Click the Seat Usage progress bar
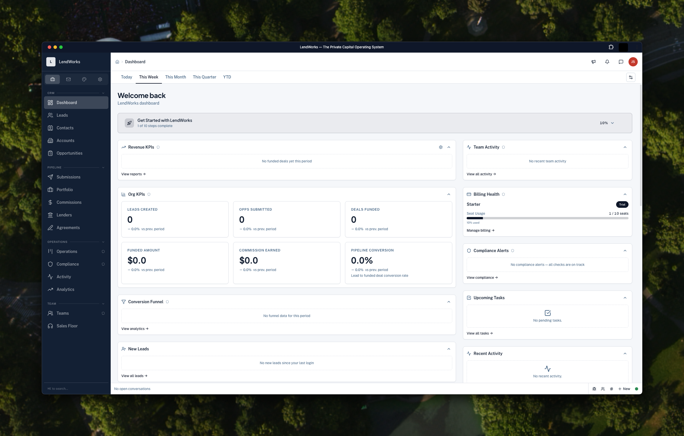The width and height of the screenshot is (684, 436). point(547,218)
